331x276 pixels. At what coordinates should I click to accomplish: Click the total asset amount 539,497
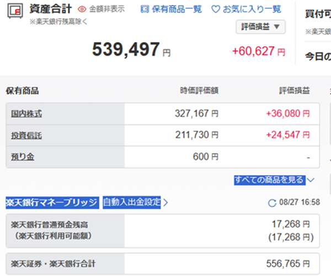coord(126,51)
